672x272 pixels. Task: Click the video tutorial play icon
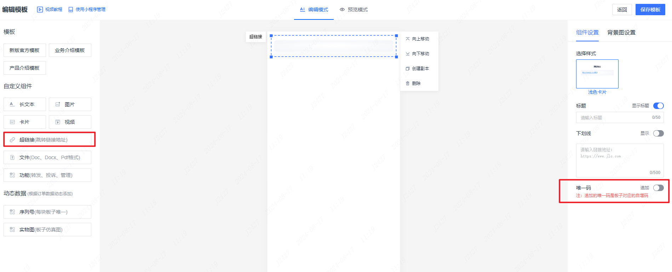[x=40, y=10]
